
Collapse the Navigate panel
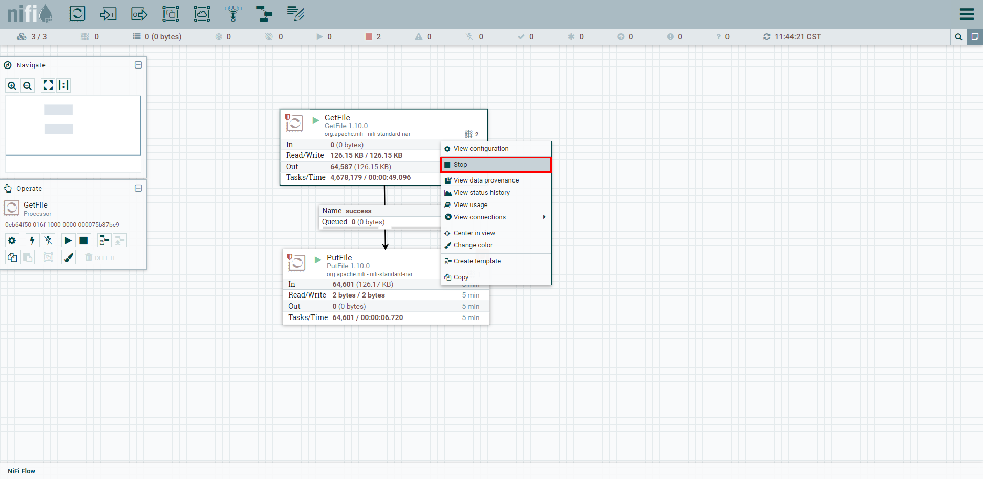pyautogui.click(x=138, y=65)
